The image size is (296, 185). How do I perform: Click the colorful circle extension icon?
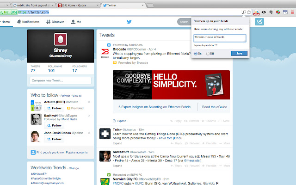278,12
